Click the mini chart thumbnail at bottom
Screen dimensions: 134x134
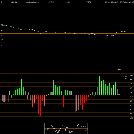[x=66, y=128]
